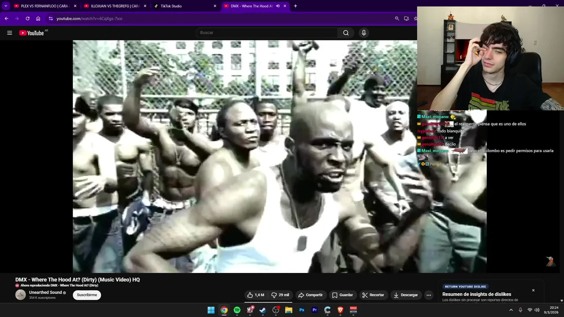Screen dimensions: 564x317
Task: Start voice search with the microphone
Action: tap(364, 33)
